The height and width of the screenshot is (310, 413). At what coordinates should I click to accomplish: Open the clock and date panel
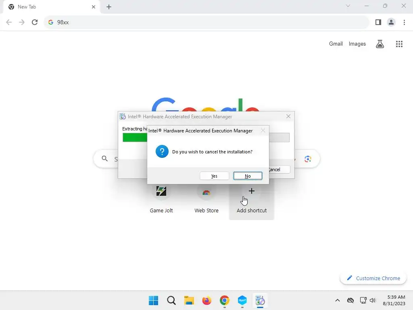(x=394, y=300)
